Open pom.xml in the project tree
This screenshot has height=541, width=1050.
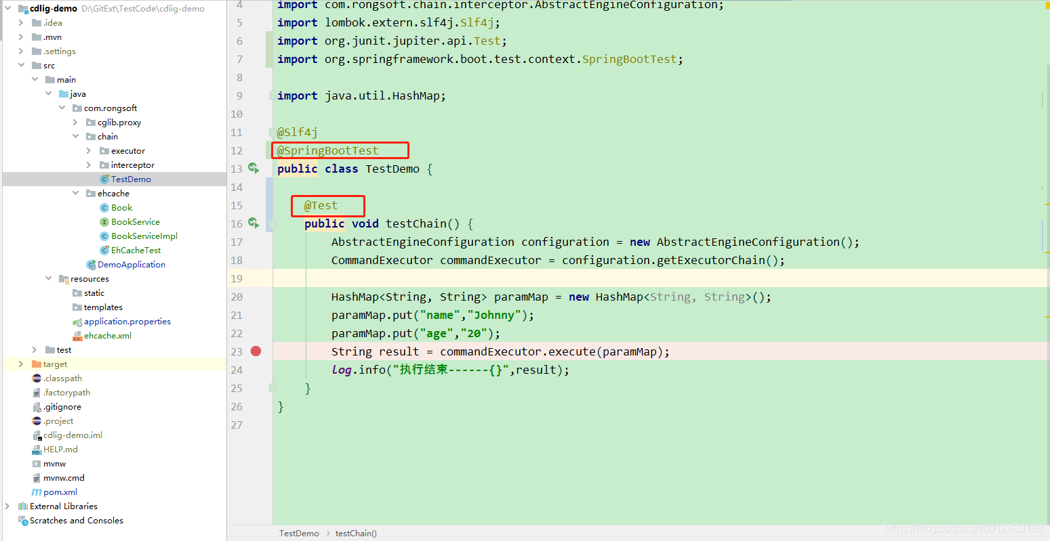[60, 492]
